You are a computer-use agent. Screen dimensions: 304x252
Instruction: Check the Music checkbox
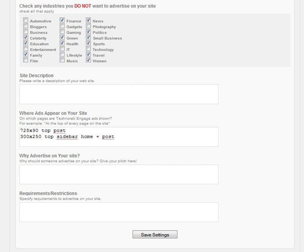(62, 60)
